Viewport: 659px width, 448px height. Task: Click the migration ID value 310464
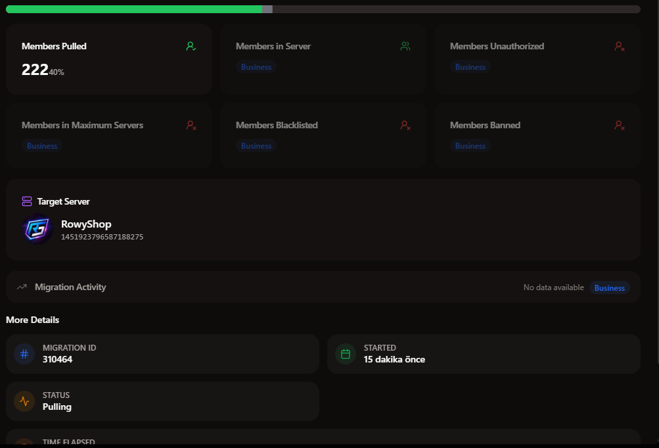pos(58,359)
